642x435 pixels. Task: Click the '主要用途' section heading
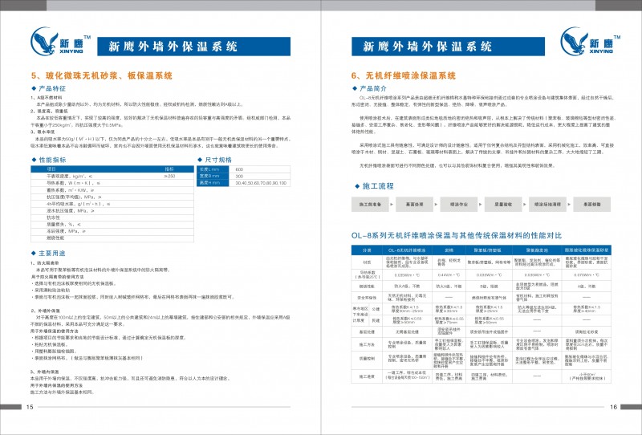coord(48,253)
